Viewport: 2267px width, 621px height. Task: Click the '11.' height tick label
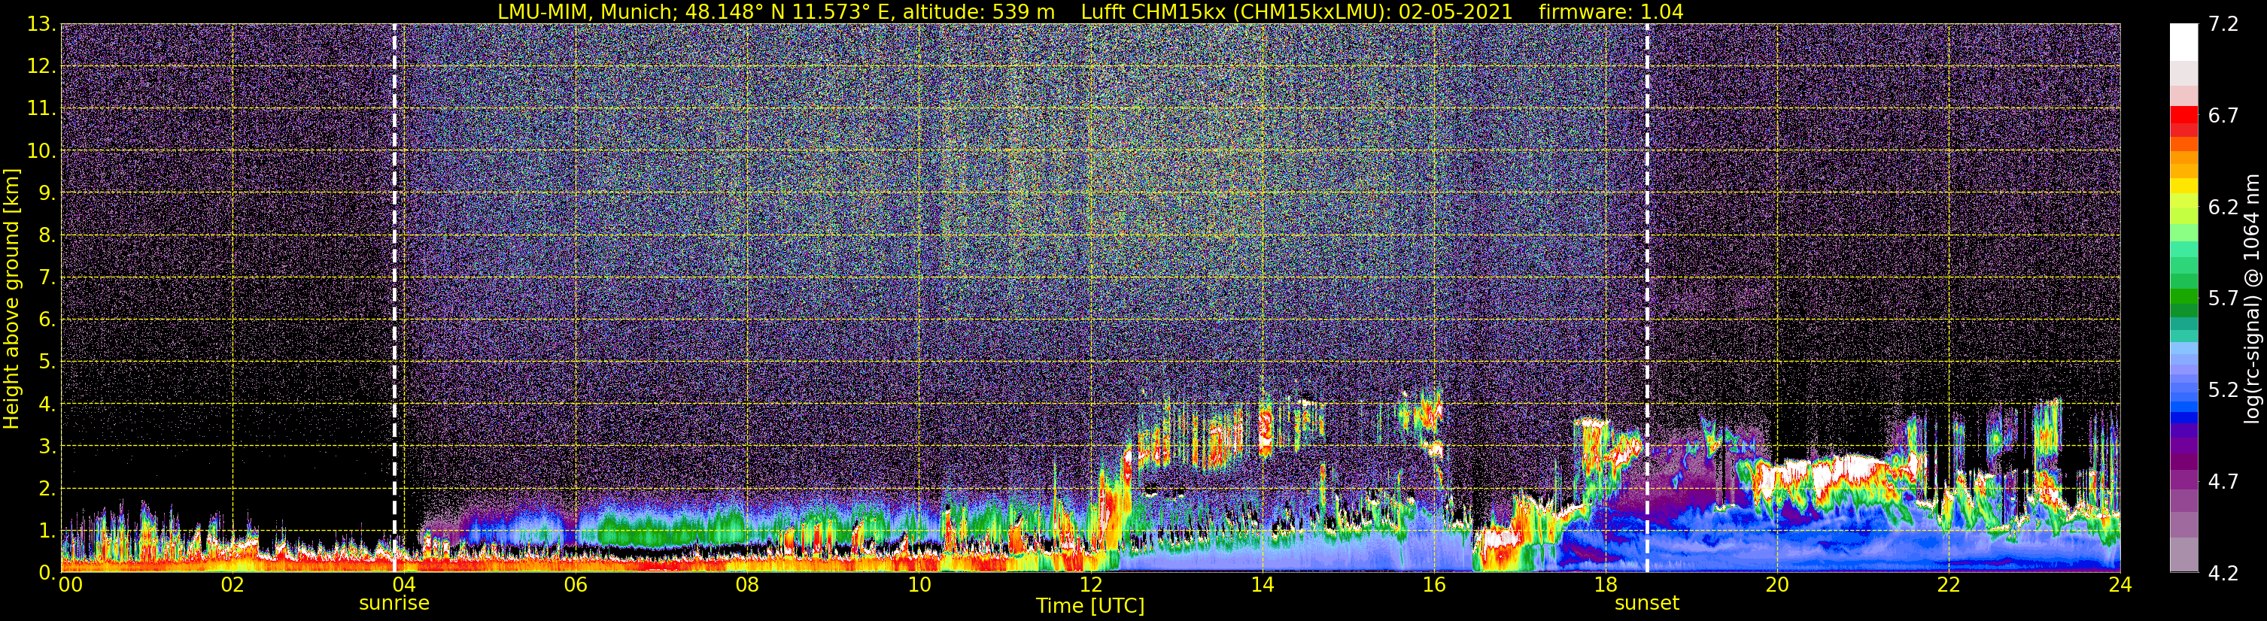41,109
